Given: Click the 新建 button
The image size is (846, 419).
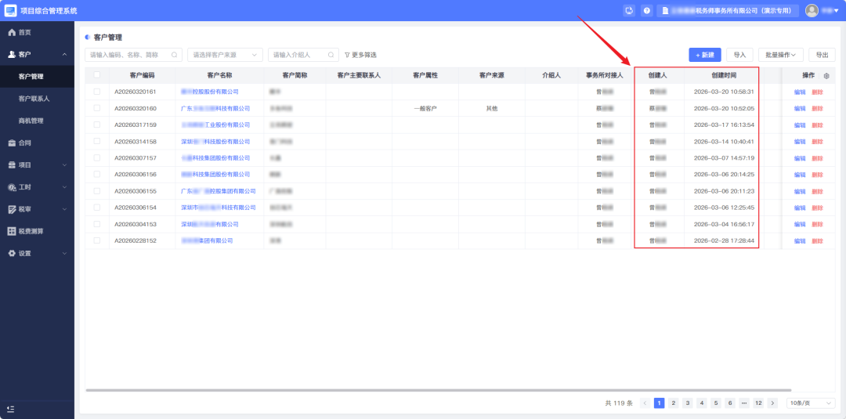Looking at the screenshot, I should tap(704, 55).
